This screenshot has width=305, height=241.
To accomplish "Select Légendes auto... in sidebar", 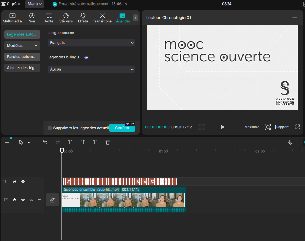I will [x=22, y=34].
